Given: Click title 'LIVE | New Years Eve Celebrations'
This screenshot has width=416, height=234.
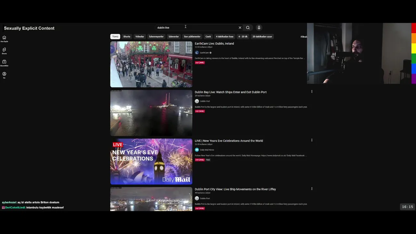Looking at the screenshot, I should (x=229, y=141).
